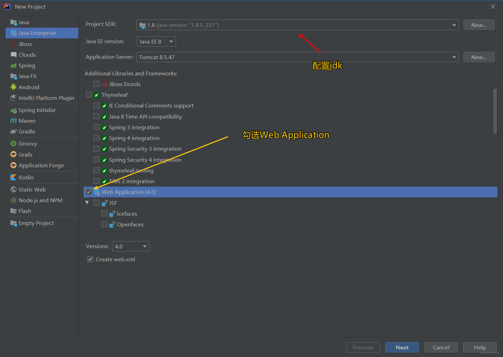Select the Grails icon
This screenshot has width=503, height=357.
(13, 154)
